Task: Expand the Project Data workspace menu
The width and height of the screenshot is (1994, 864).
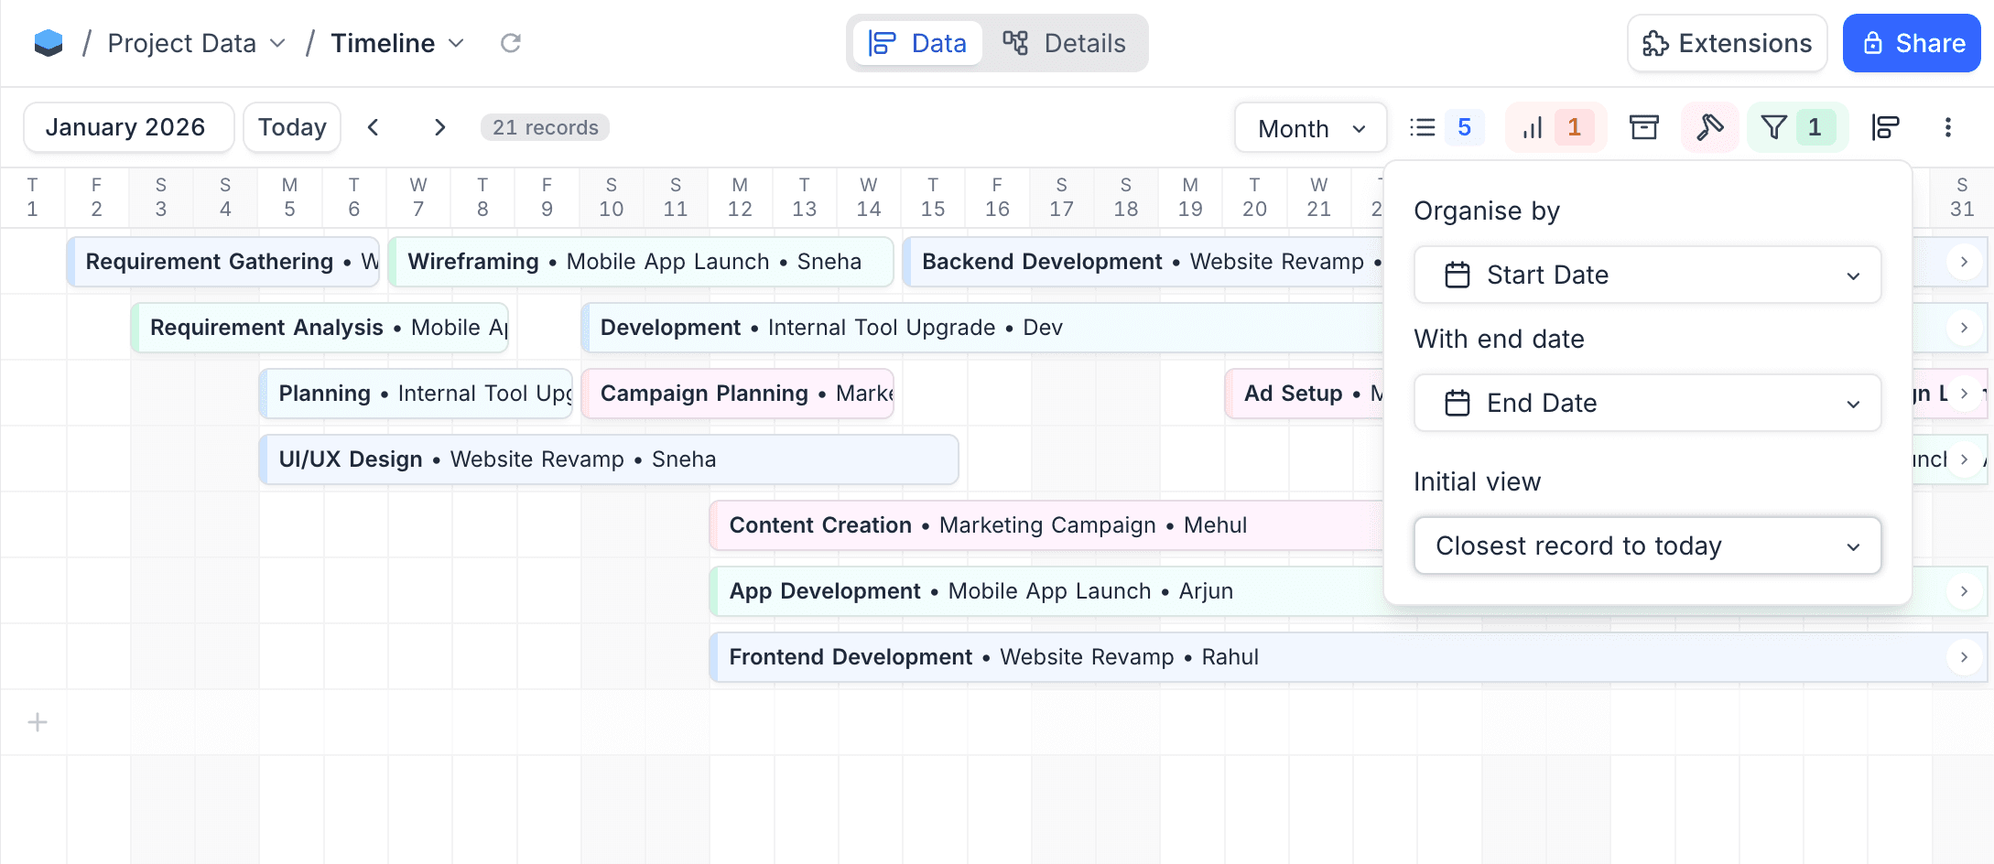Action: click(277, 42)
